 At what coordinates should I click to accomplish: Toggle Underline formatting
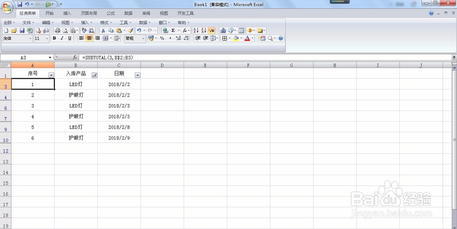69,38
